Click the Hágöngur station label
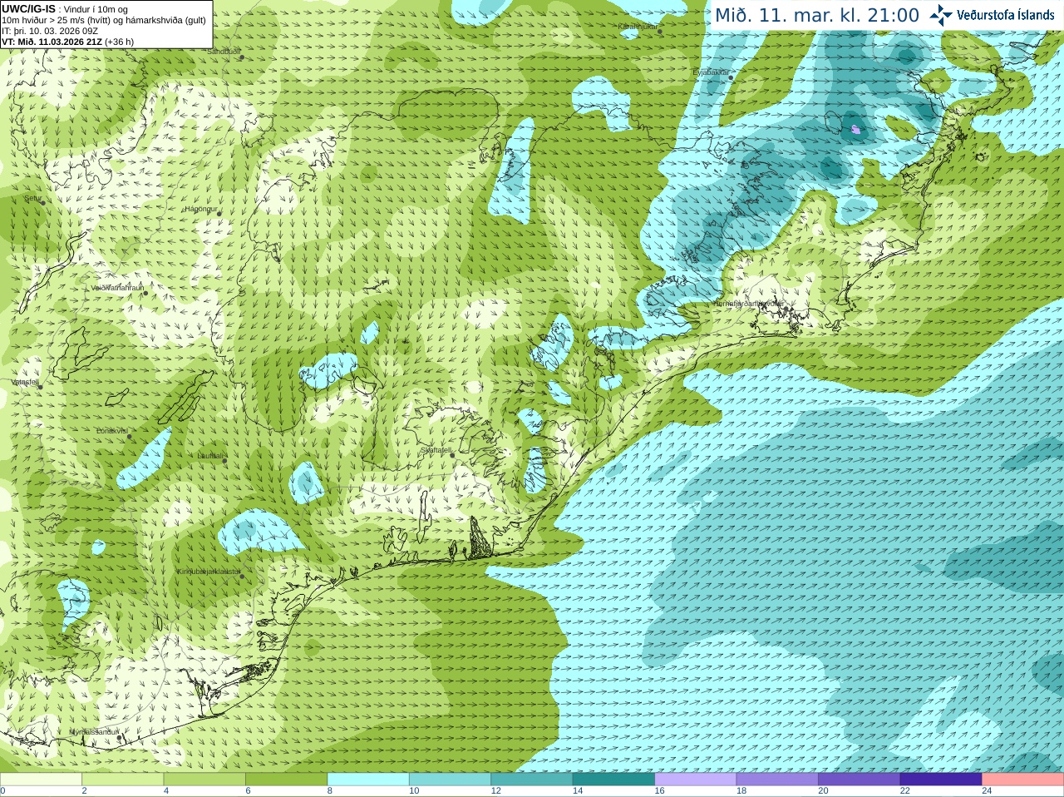The height and width of the screenshot is (797, 1064). 202,209
